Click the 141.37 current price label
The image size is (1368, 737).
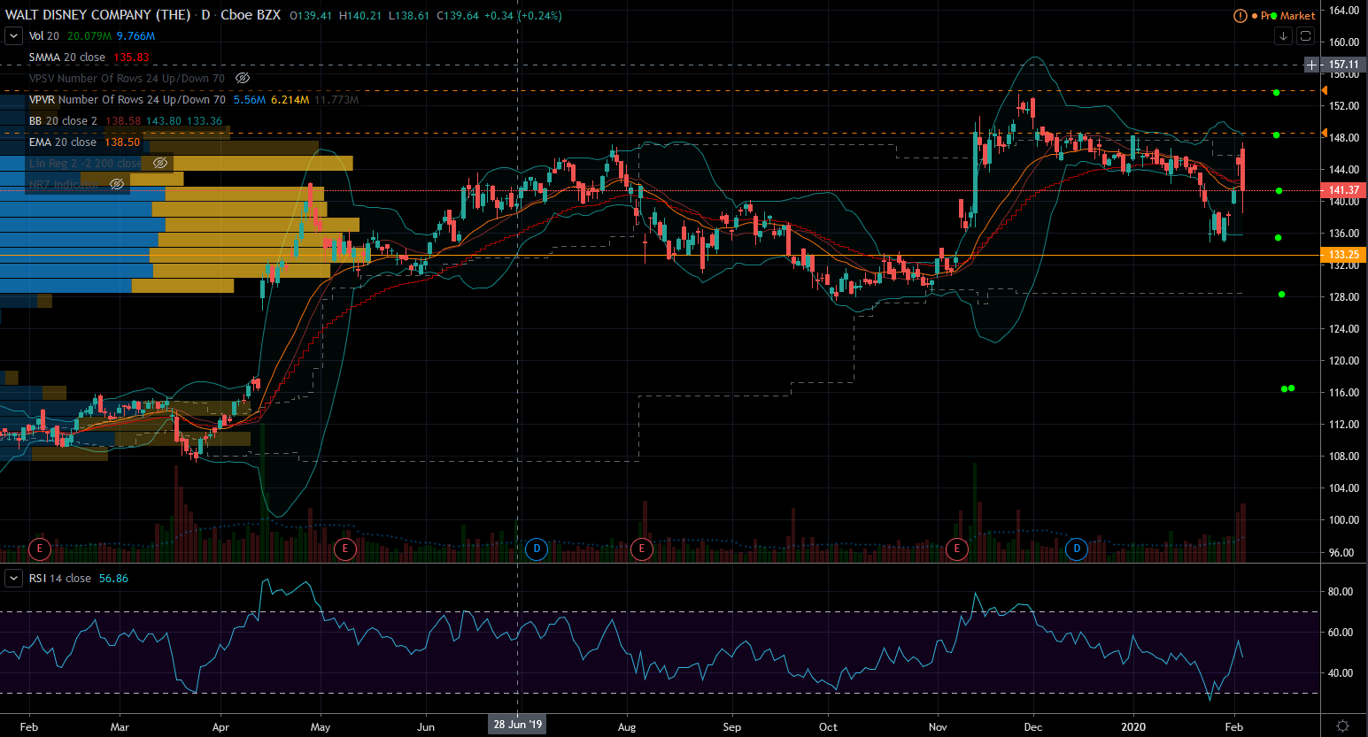tap(1344, 190)
